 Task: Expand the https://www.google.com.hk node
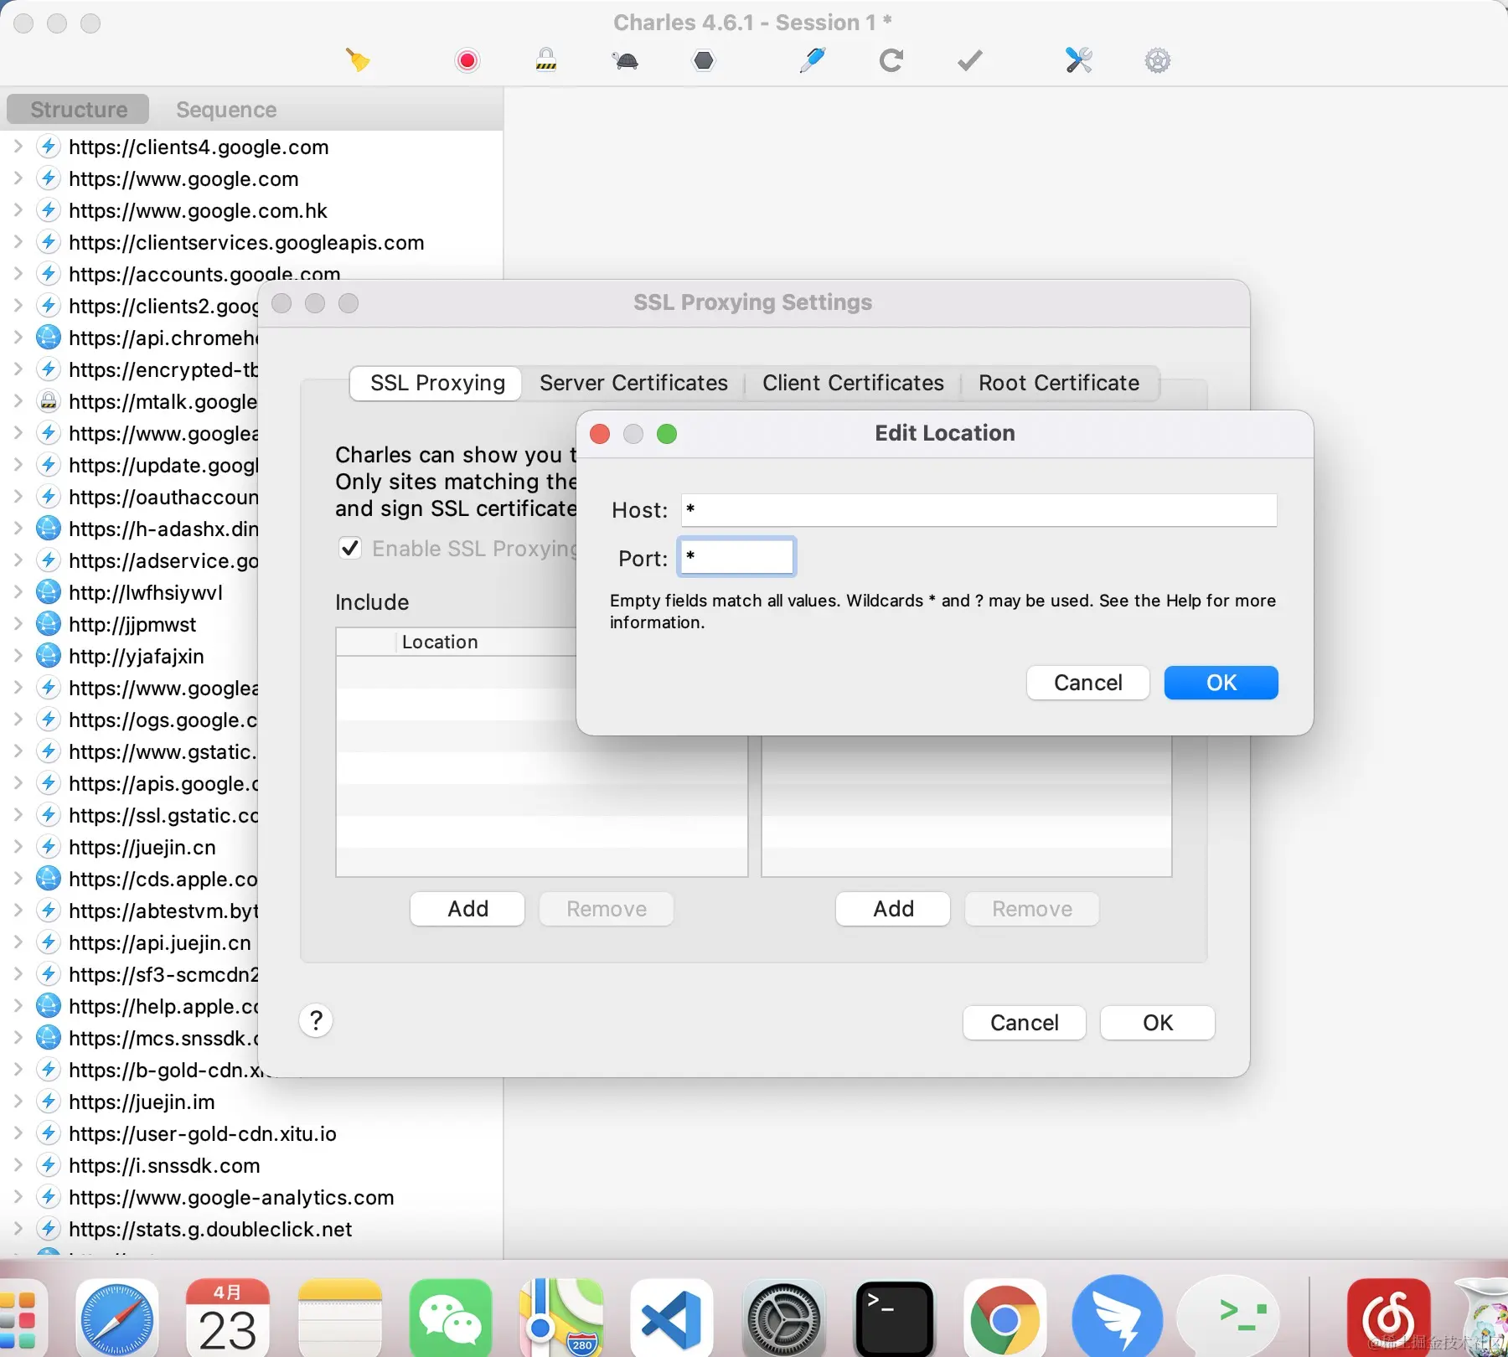pyautogui.click(x=18, y=210)
